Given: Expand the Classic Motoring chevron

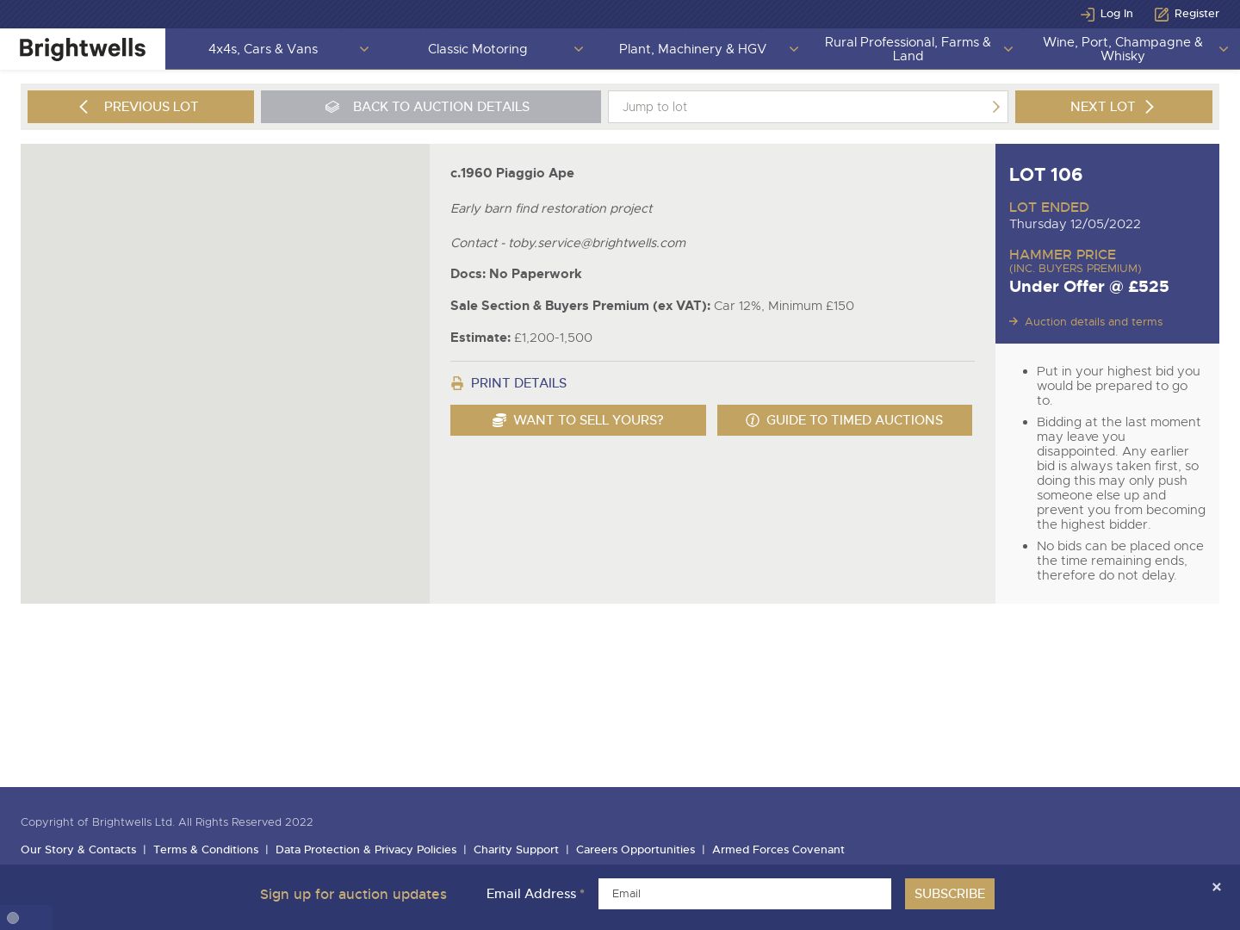Looking at the screenshot, I should point(579,49).
